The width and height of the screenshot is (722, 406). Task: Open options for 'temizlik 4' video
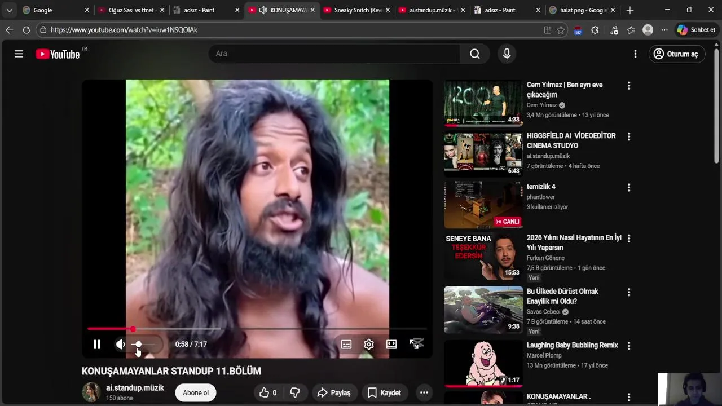click(629, 187)
